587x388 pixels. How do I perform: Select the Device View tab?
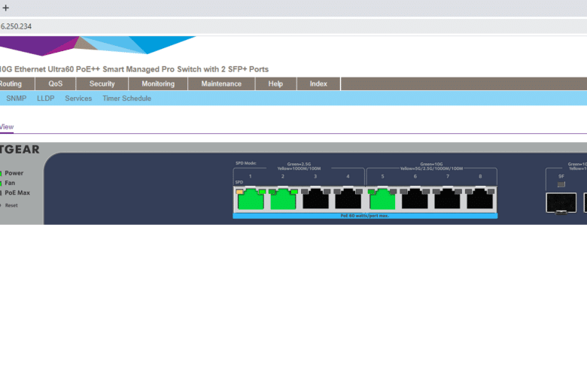coord(7,127)
